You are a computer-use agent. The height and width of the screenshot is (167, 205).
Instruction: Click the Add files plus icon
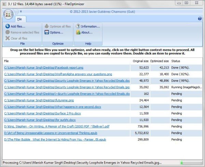pyautogui.click(x=8, y=26)
